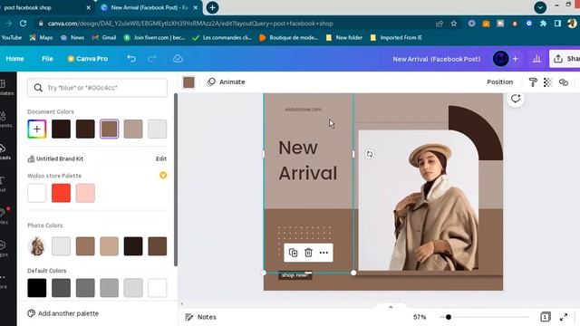Click the Uploads sidebar icon
580x326 pixels.
[x=4, y=151]
